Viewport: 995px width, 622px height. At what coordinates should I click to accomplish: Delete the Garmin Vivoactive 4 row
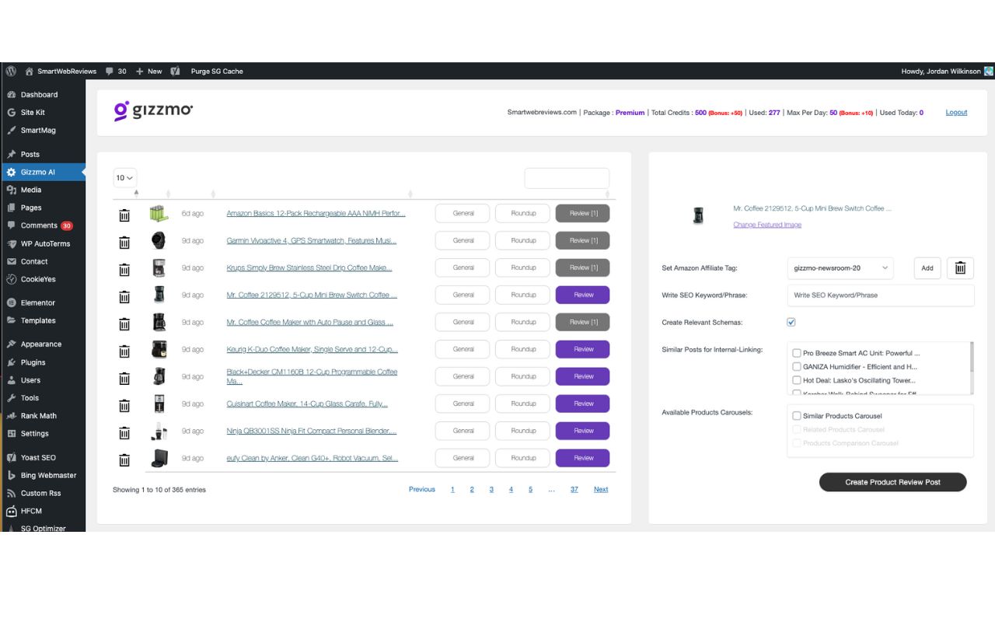click(124, 243)
